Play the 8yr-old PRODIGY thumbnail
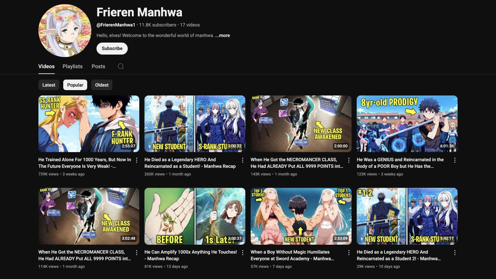Image resolution: width=496 pixels, height=279 pixels. coord(407,124)
